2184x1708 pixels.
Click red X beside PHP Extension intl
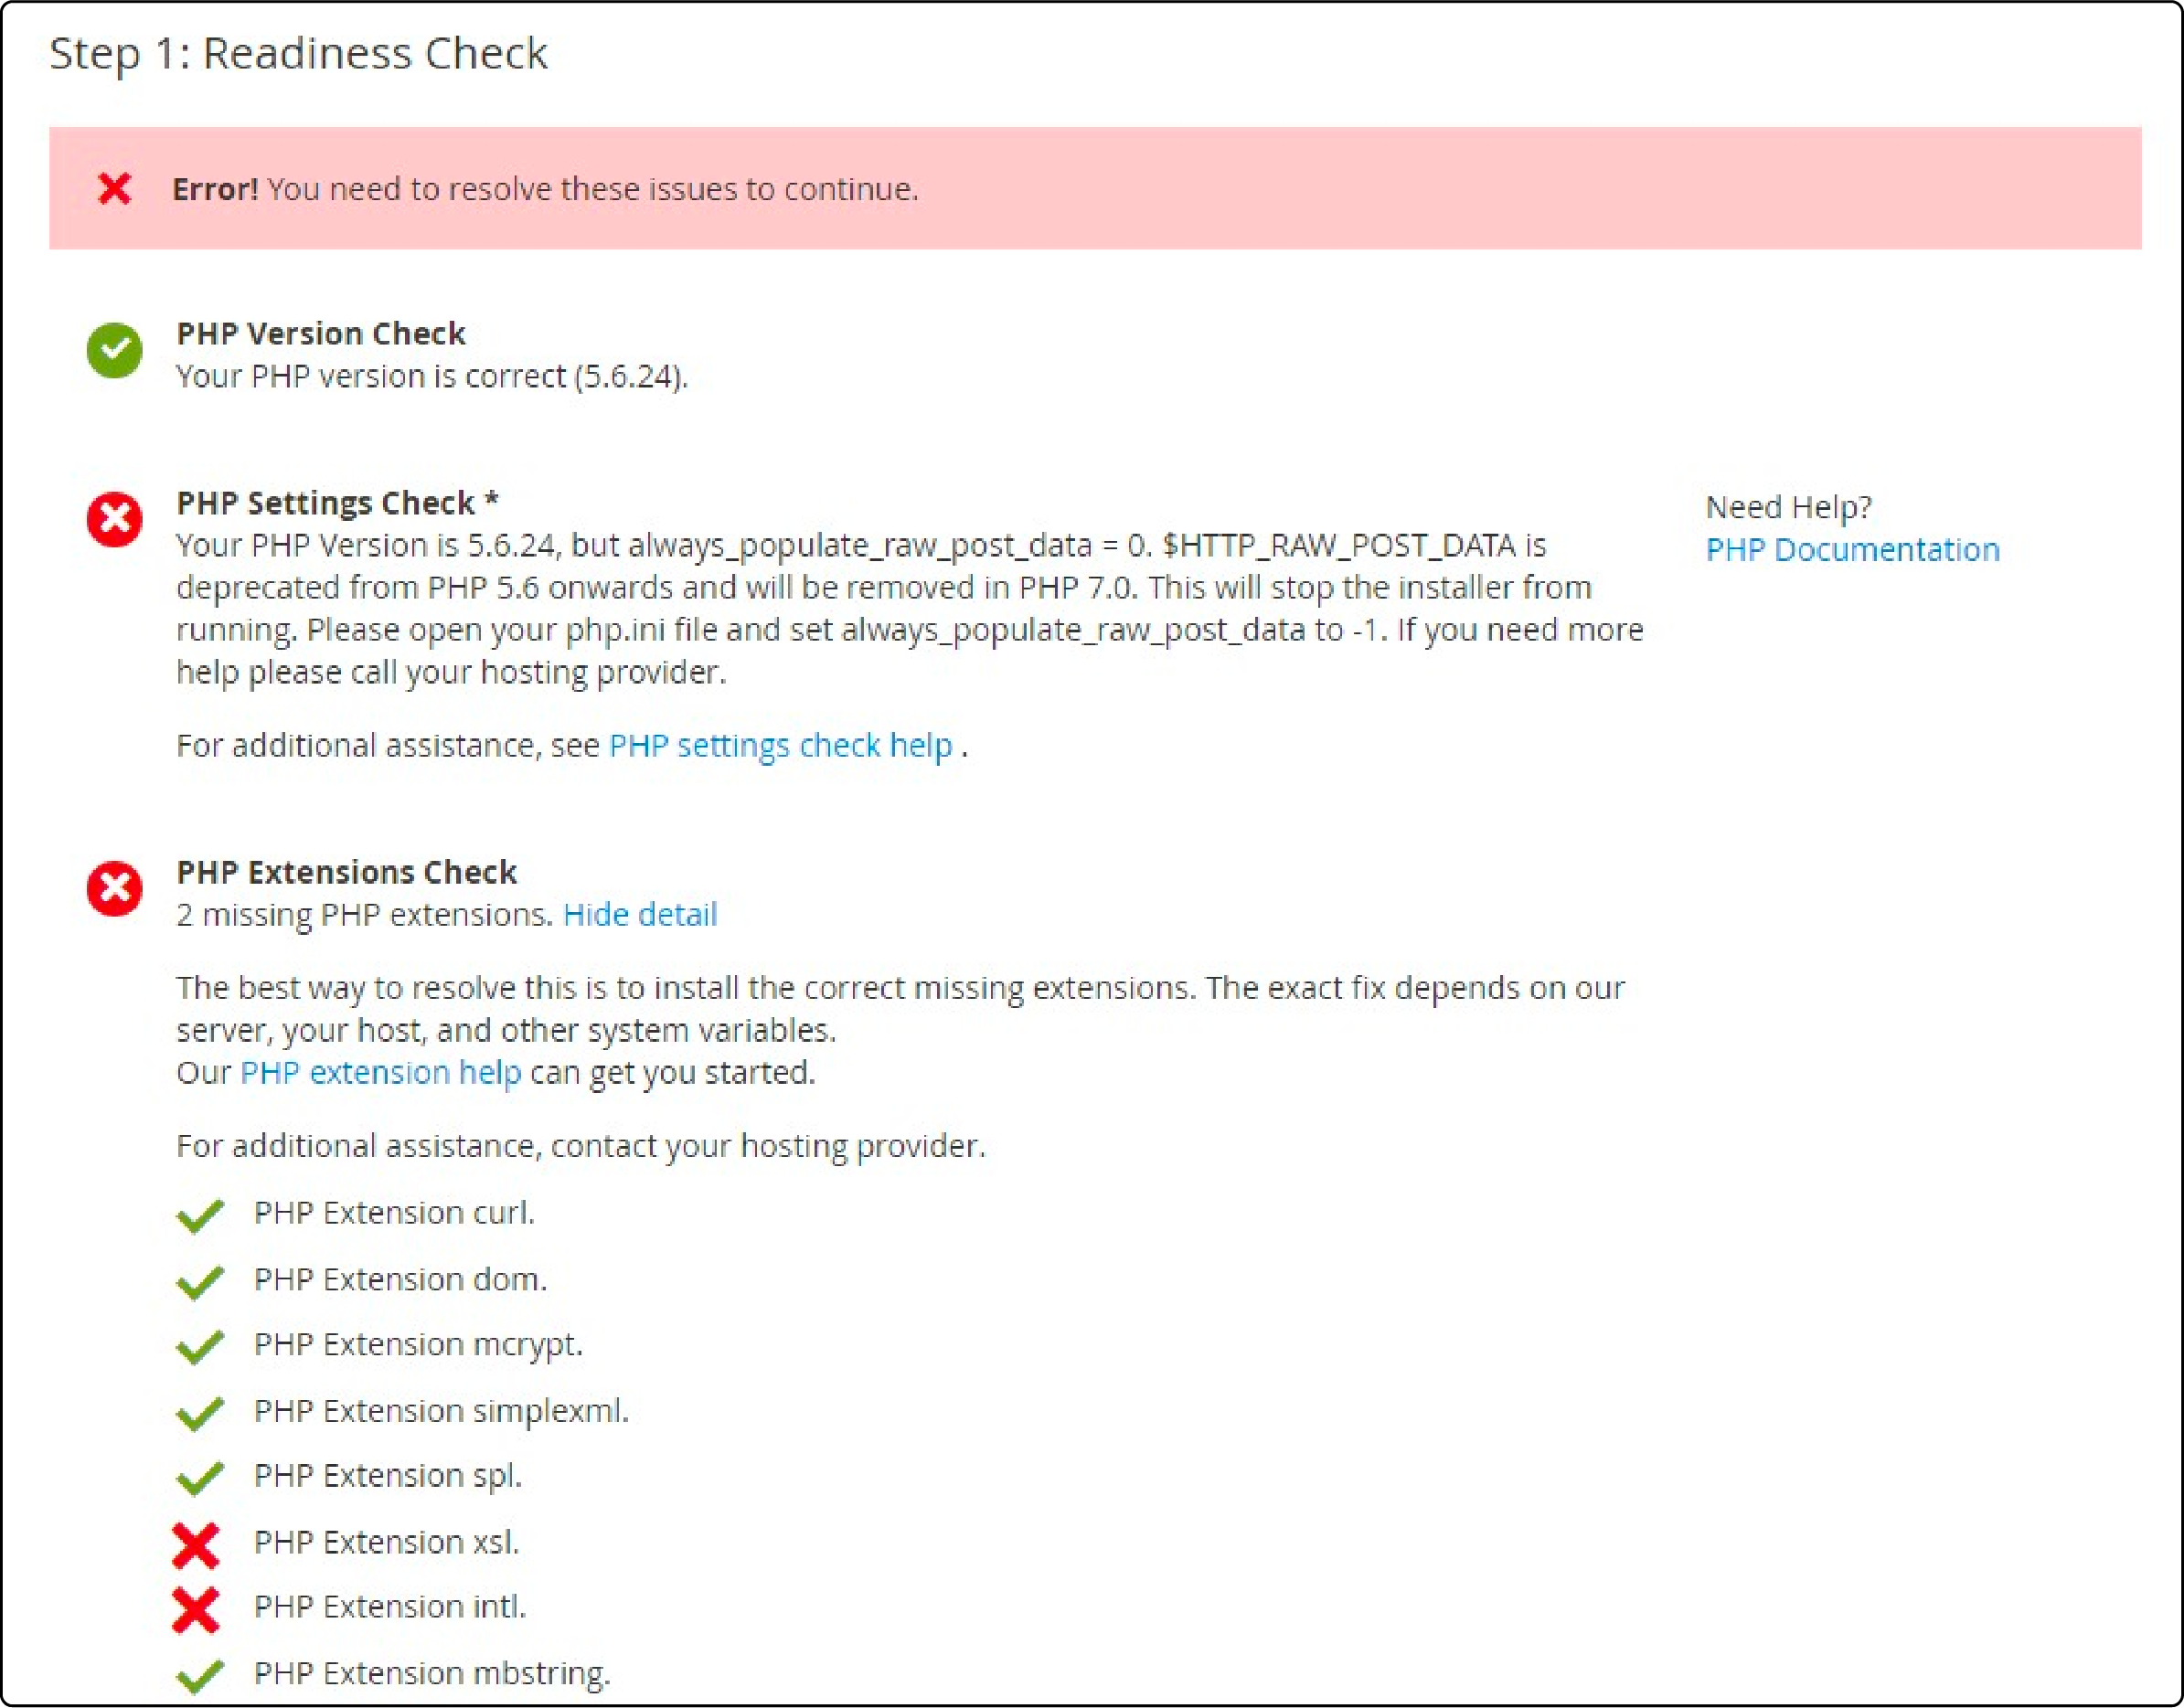click(196, 1609)
